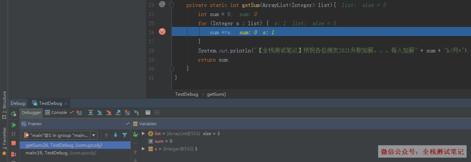Open the View Breakpoints icon

coord(14,154)
